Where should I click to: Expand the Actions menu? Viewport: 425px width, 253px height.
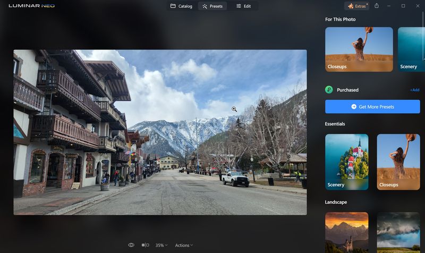(184, 245)
